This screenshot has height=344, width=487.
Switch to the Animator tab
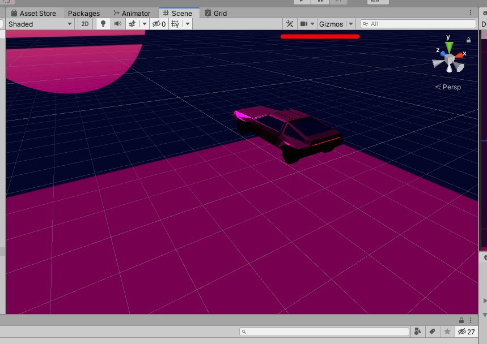click(132, 14)
